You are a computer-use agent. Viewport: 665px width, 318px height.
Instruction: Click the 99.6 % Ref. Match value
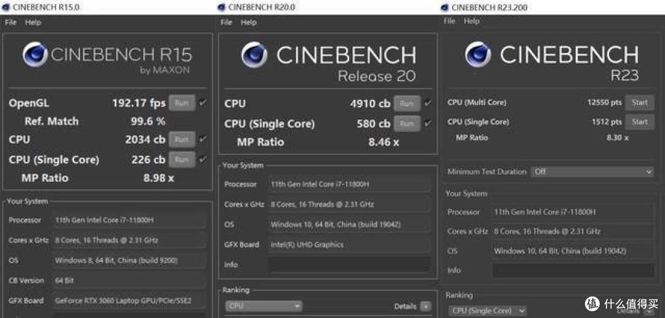(x=148, y=121)
